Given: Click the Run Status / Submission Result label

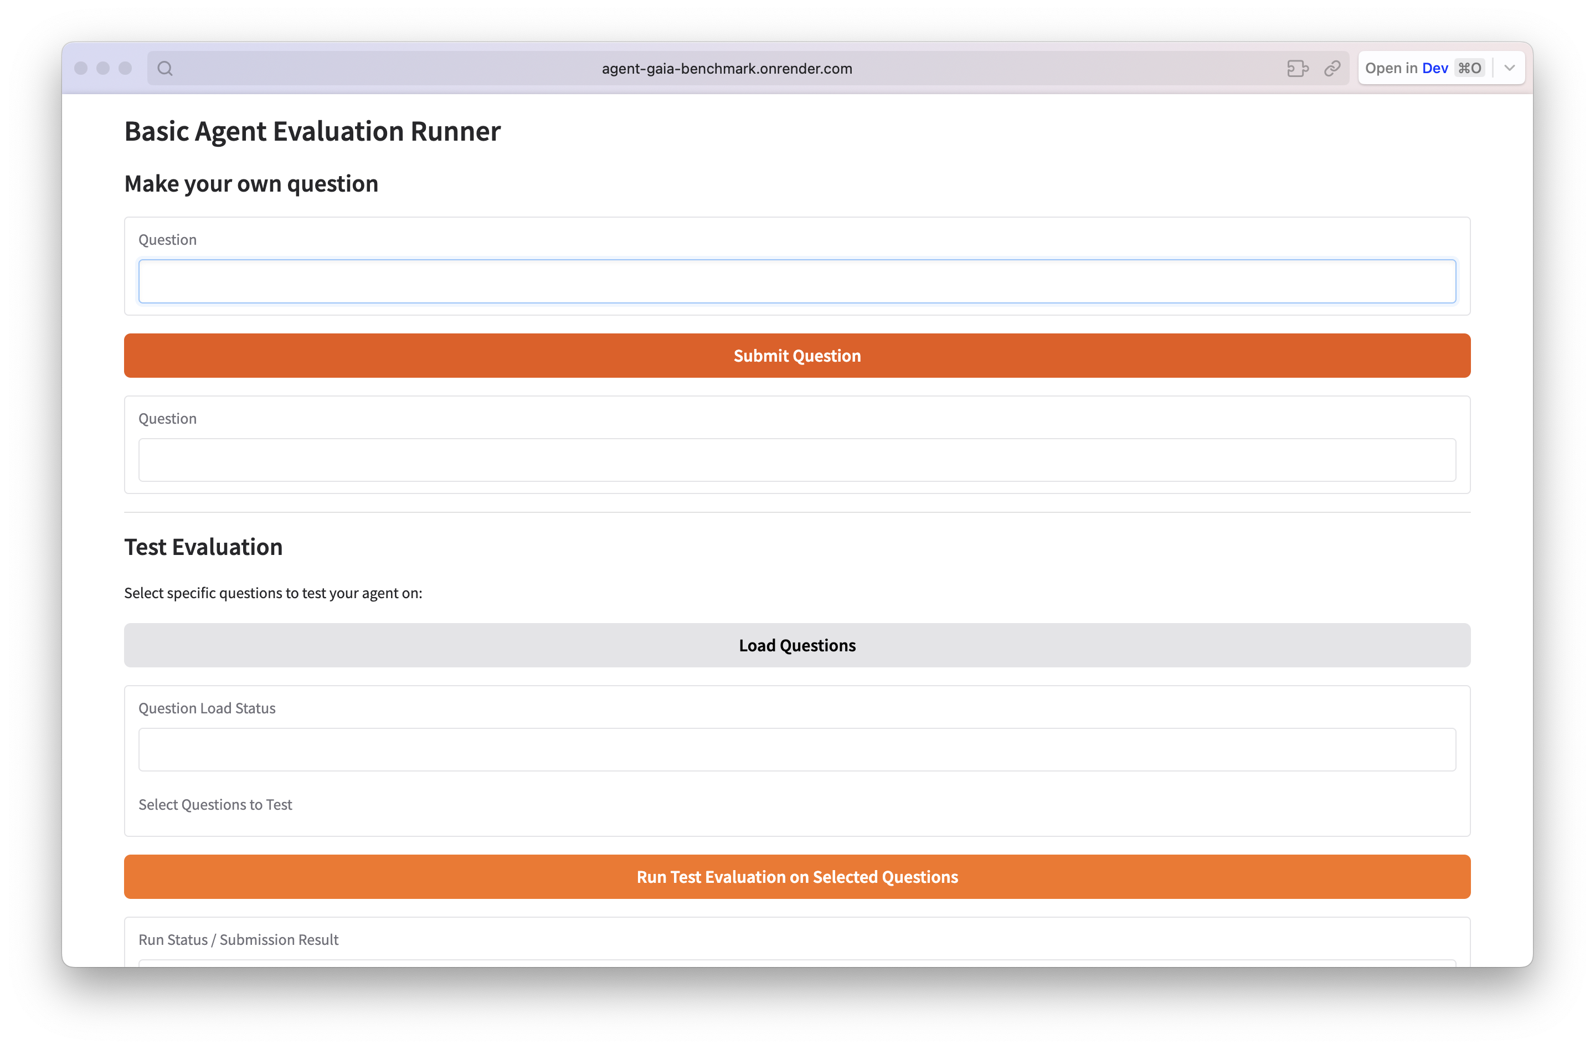Looking at the screenshot, I should coord(238,940).
